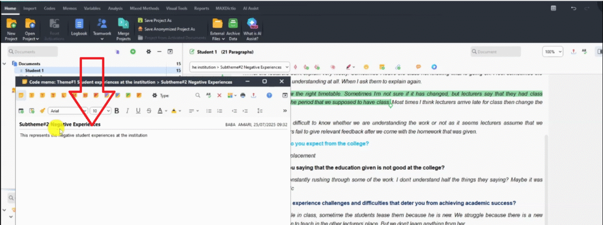Toggle bold formatting in memo

117,111
